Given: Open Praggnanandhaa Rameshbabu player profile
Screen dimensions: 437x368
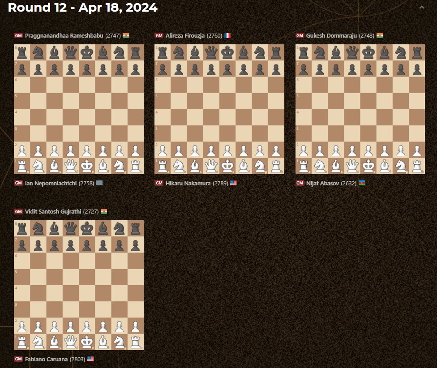Looking at the screenshot, I should [64, 36].
